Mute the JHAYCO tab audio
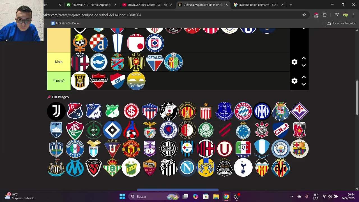Image resolution: width=359 pixels, height=202 pixels. tap(165, 5)
